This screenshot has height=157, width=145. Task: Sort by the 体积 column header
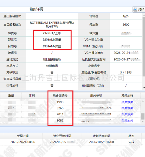pos(32,96)
